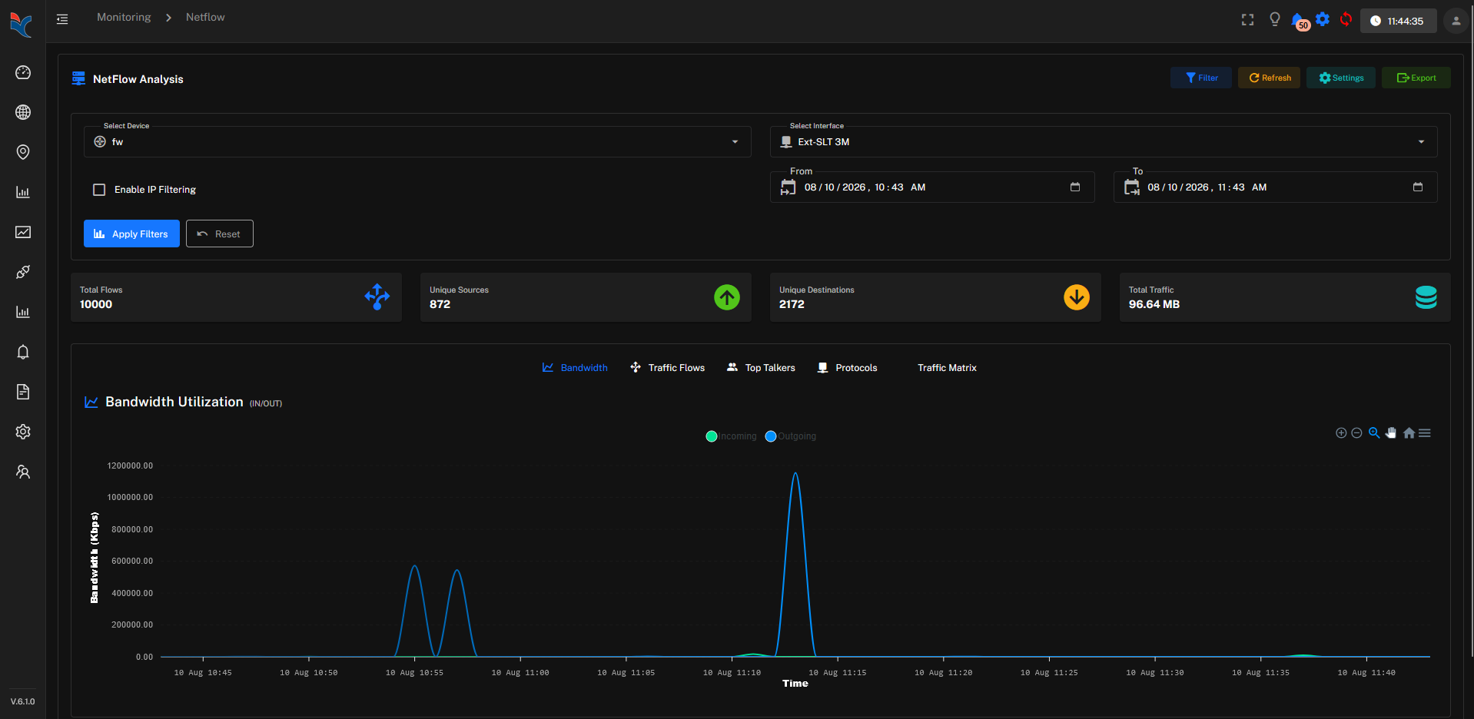The width and height of the screenshot is (1474, 719).
Task: Click the Unique Destinations 2172 card
Action: [935, 297]
